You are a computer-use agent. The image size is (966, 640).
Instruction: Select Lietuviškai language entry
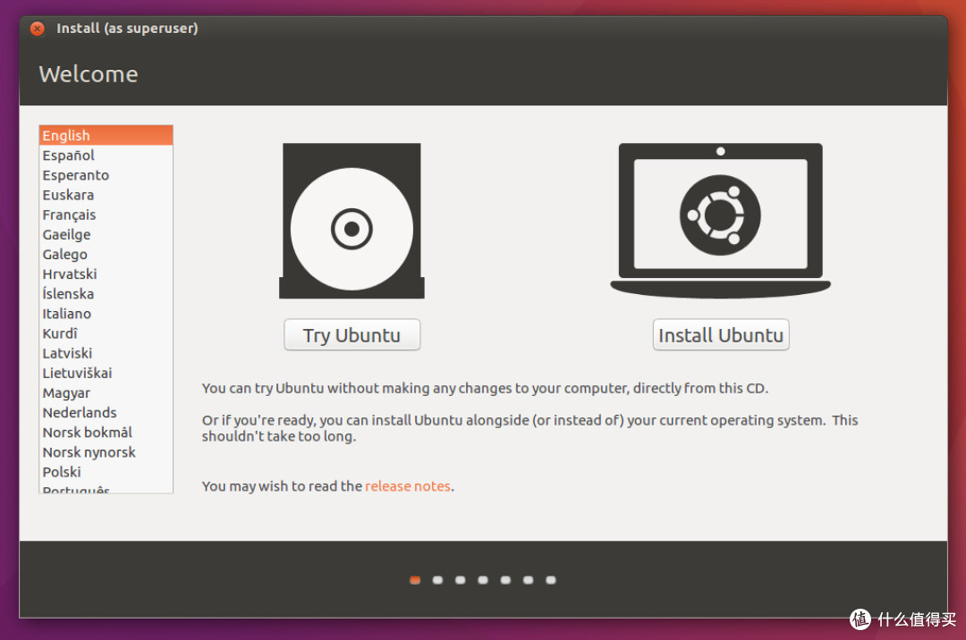[x=106, y=373]
